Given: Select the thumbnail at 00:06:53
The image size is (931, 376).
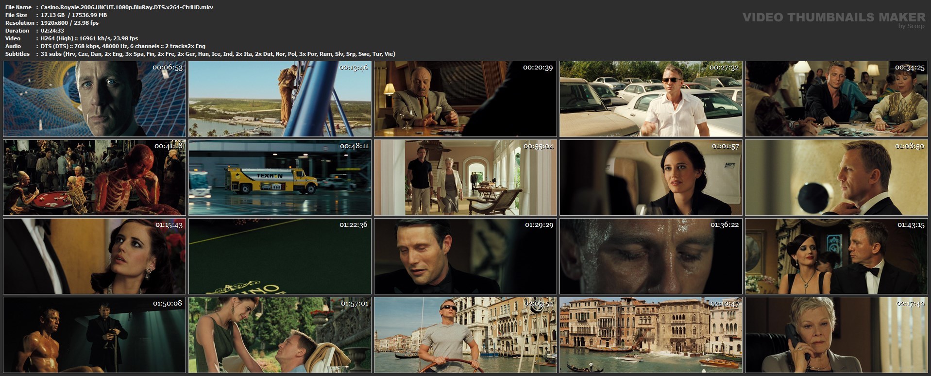Looking at the screenshot, I should point(95,99).
